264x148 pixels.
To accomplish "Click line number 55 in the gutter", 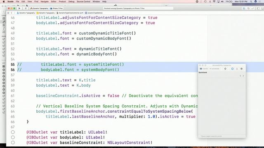I will (x=13, y=65).
